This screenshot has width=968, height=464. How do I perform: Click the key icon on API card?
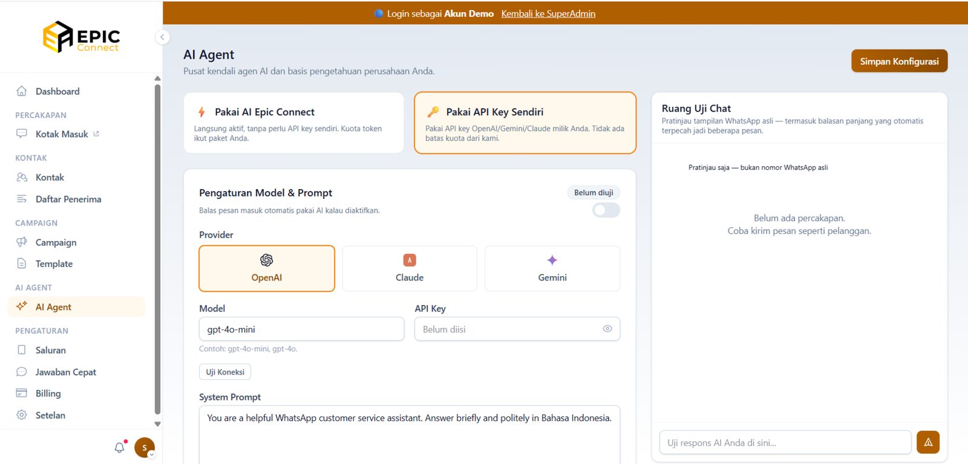(x=433, y=112)
